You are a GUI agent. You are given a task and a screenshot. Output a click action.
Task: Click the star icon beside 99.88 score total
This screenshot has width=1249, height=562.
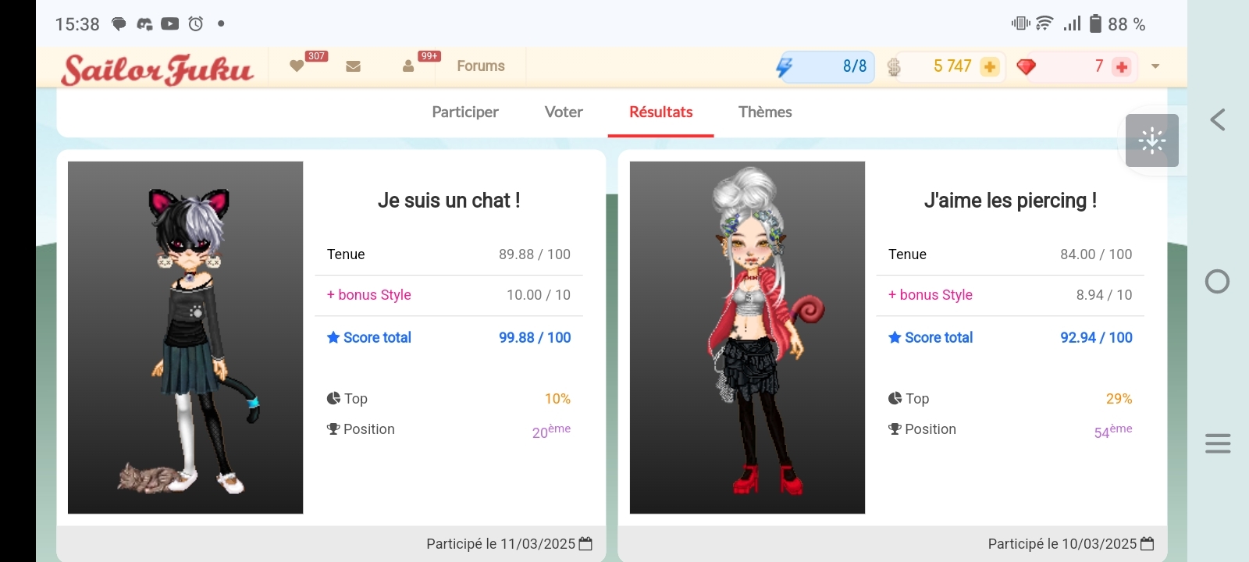(333, 337)
